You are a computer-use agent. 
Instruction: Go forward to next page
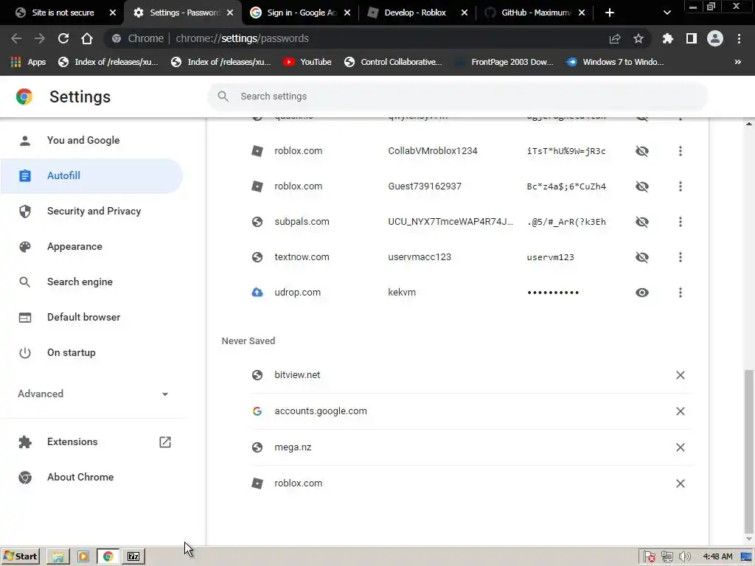[40, 38]
